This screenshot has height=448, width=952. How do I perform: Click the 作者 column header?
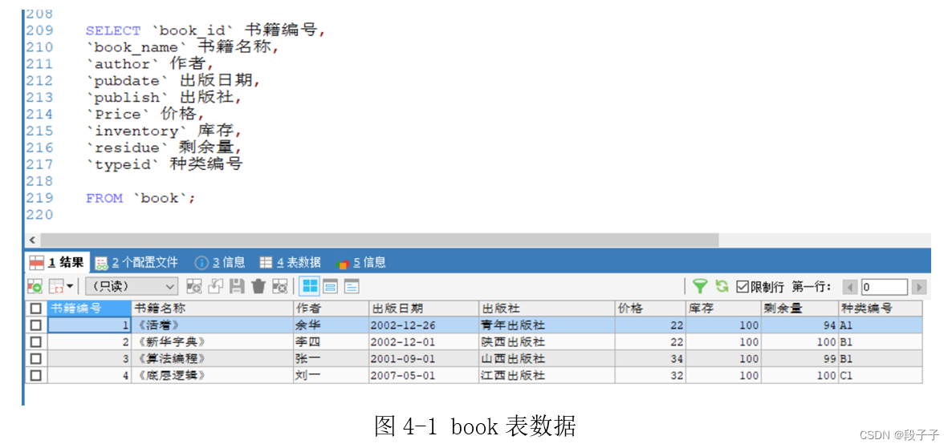point(331,309)
